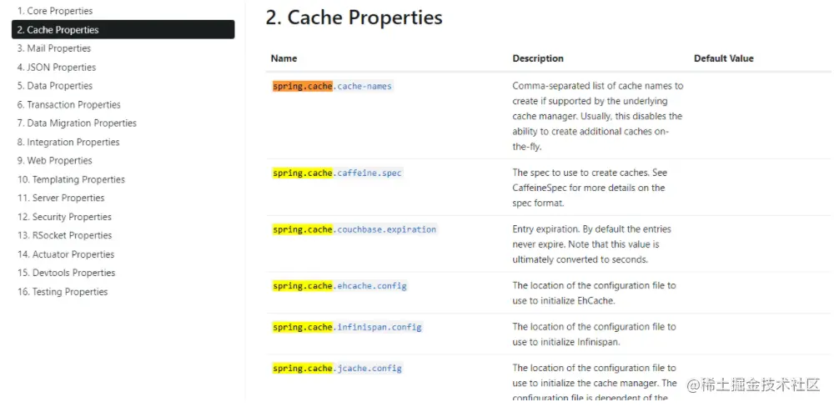This screenshot has width=834, height=407.
Task: Click the spring.cache.ehcache.config property
Action: coord(339,286)
